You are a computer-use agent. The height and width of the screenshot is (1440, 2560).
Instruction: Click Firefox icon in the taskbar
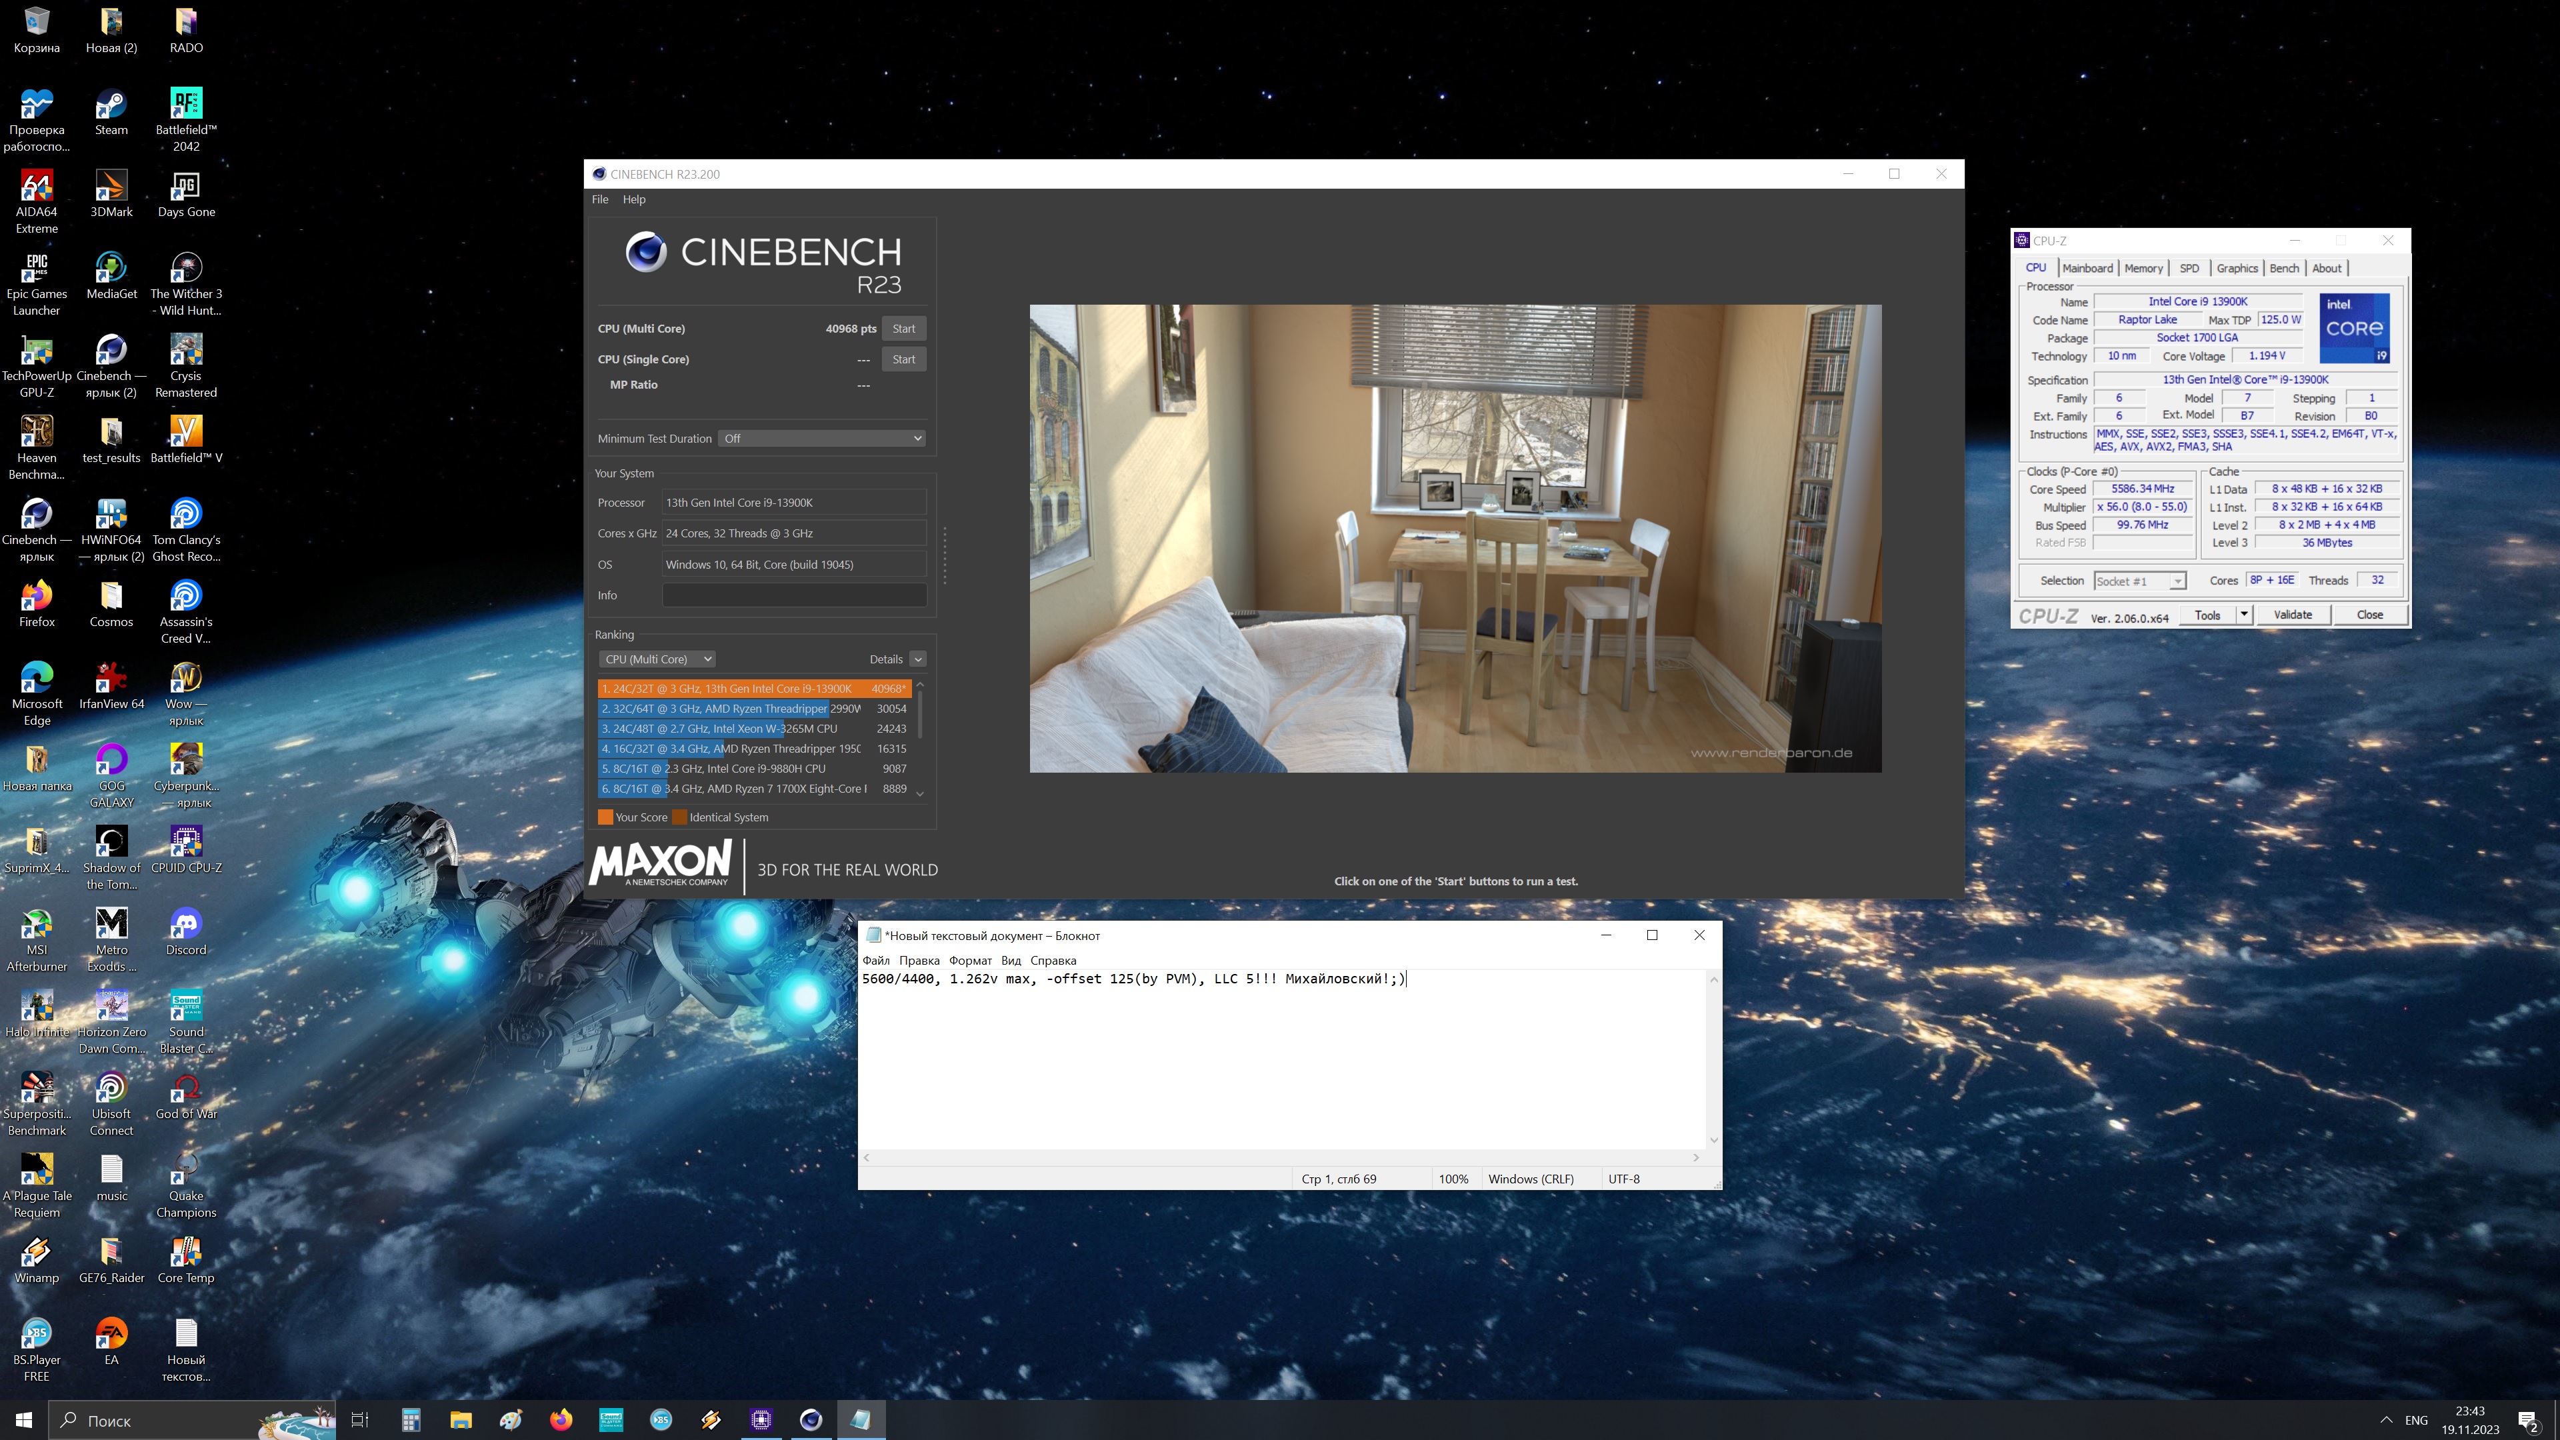click(561, 1420)
